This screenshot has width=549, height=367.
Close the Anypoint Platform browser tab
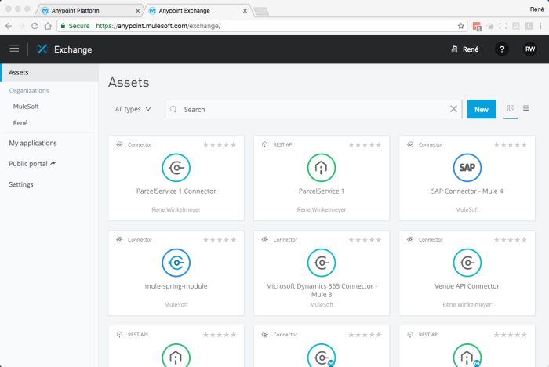(137, 11)
